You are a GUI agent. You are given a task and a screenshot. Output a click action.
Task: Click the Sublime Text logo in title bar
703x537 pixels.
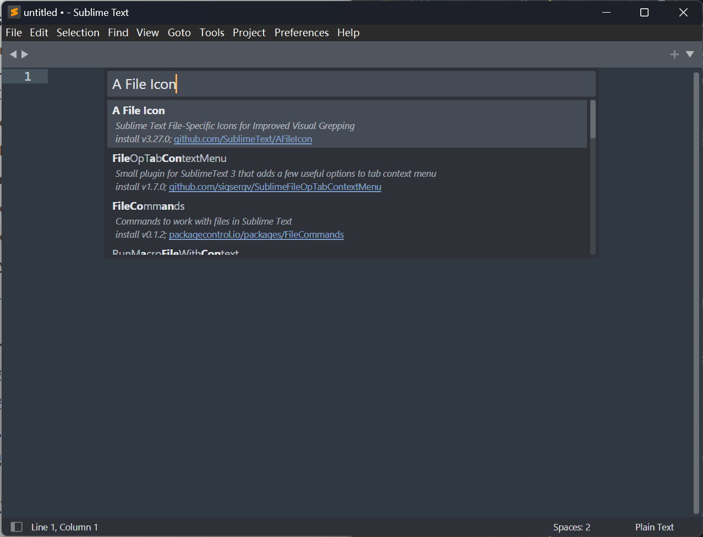point(14,12)
